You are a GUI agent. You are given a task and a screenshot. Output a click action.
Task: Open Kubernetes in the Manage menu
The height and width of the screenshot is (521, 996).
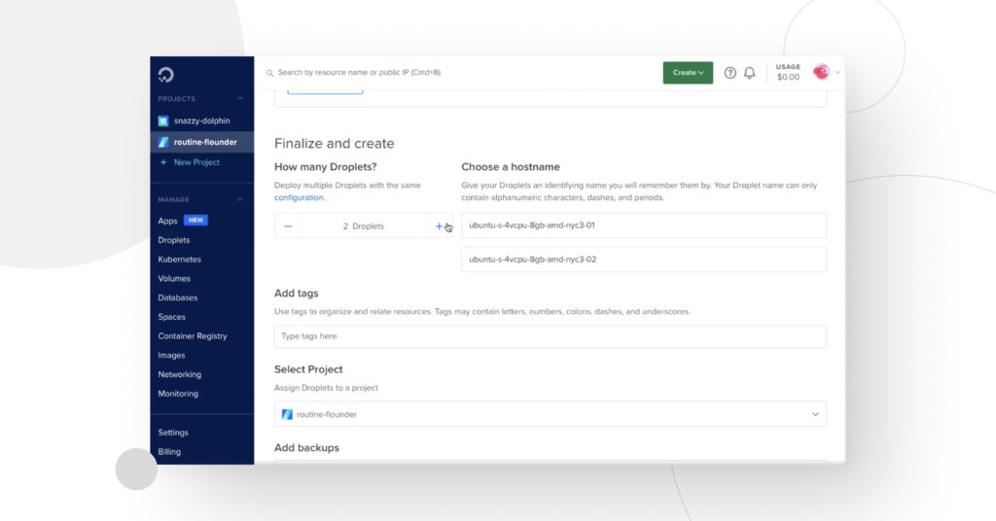[x=179, y=260]
